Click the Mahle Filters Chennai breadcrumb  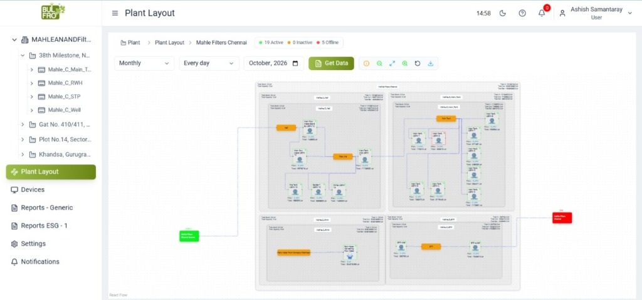click(221, 42)
